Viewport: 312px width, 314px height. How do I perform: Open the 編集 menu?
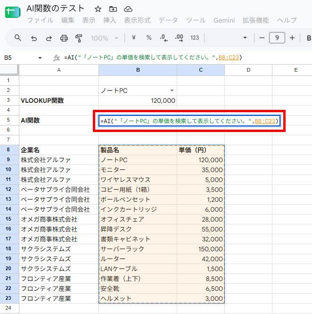(x=68, y=20)
